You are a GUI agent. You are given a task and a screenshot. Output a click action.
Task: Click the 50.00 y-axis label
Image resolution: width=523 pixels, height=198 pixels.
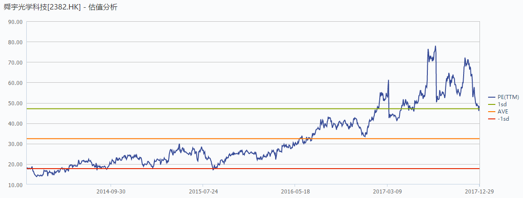point(15,103)
